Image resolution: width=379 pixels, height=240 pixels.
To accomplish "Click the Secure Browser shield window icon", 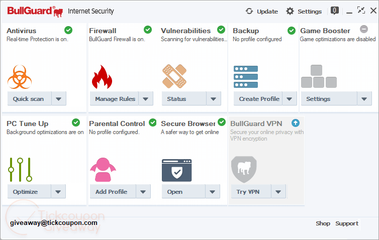I will [177, 170].
